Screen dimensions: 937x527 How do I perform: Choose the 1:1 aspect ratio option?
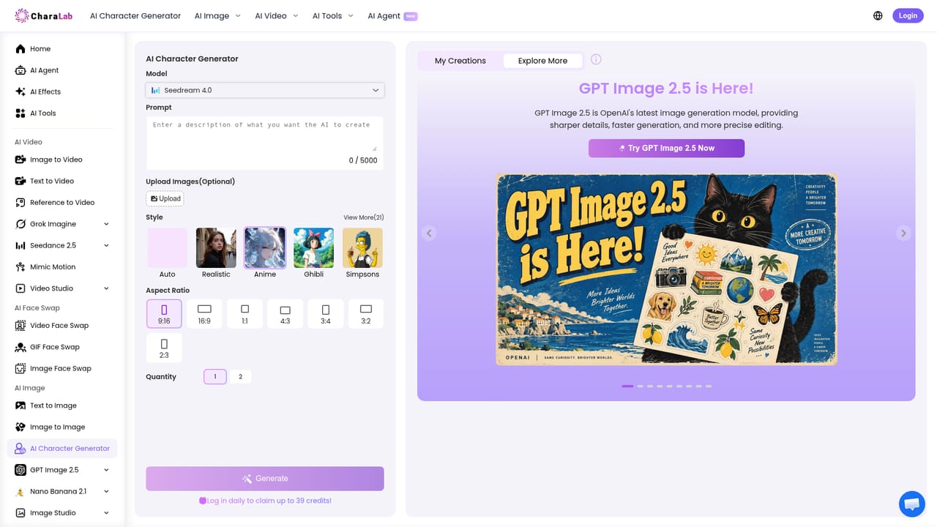pos(244,313)
